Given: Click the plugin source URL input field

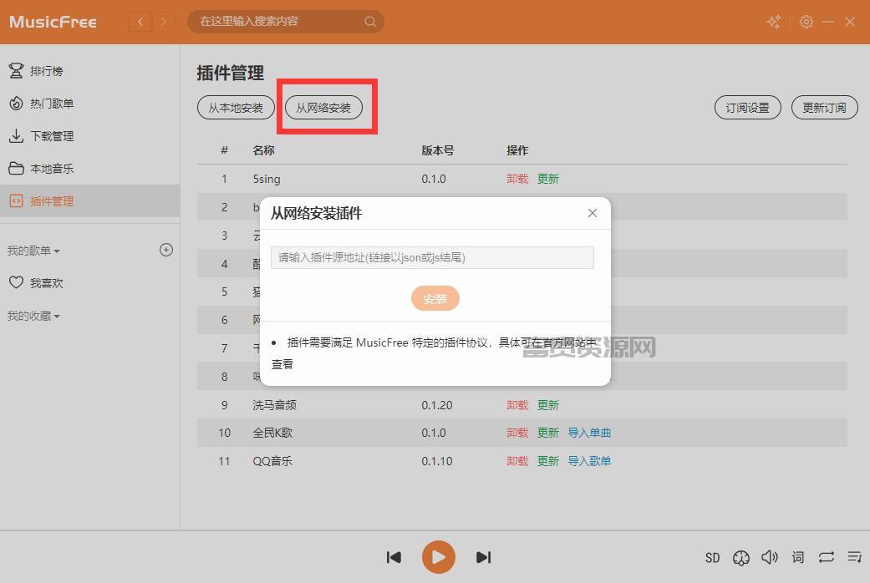Looking at the screenshot, I should tap(432, 257).
